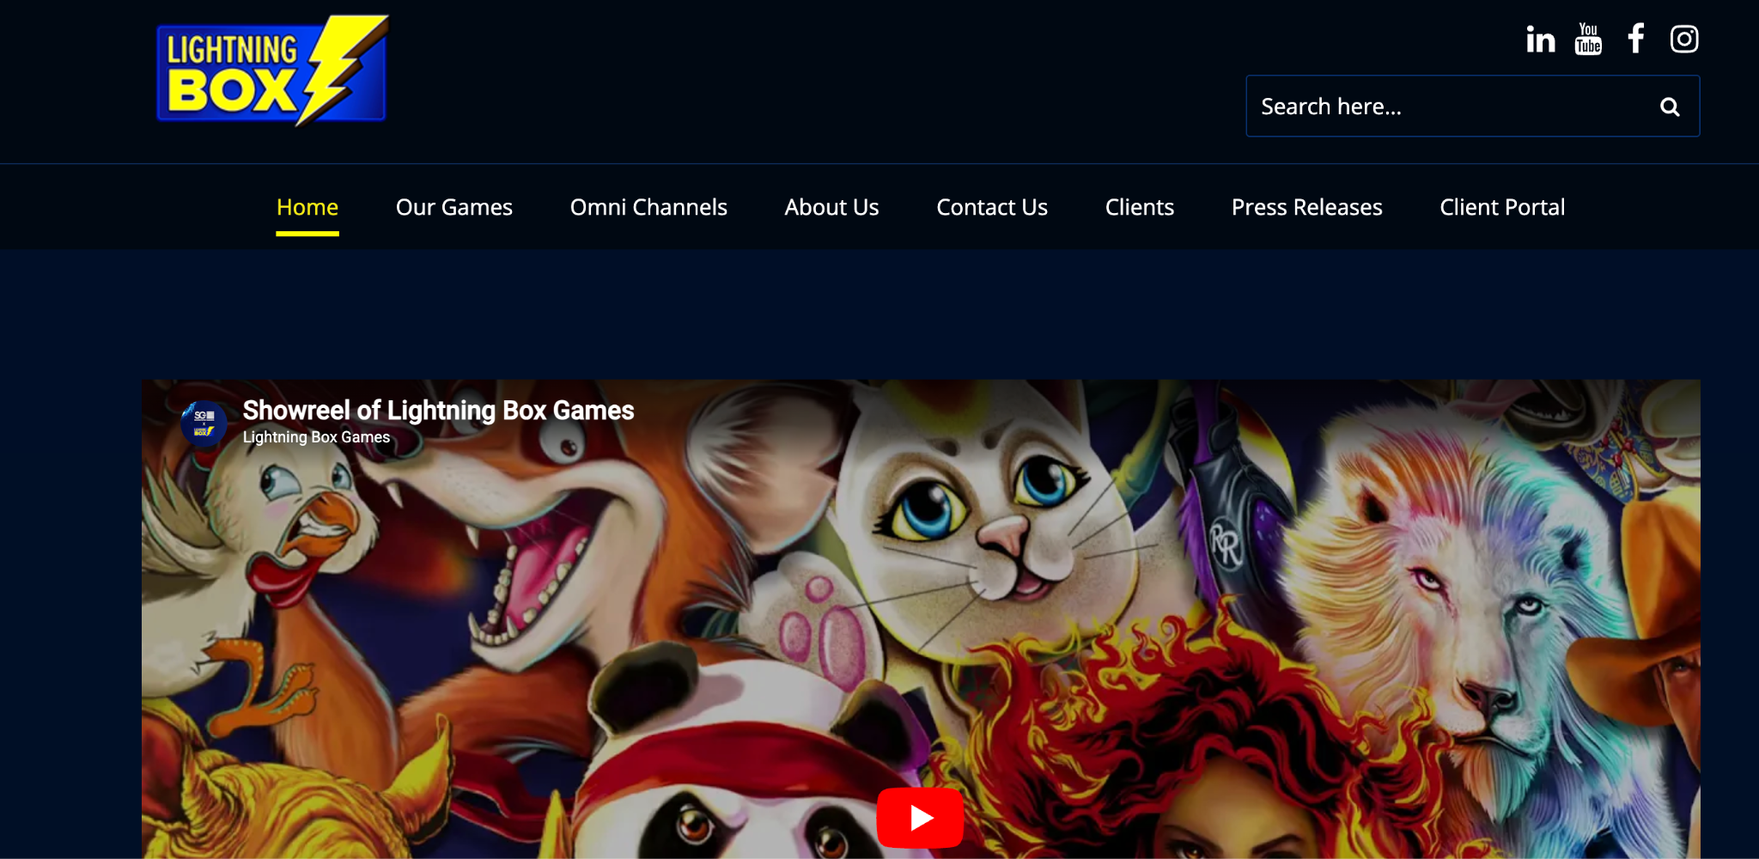Open the LinkedIn social icon
This screenshot has height=859, width=1759.
(x=1540, y=40)
